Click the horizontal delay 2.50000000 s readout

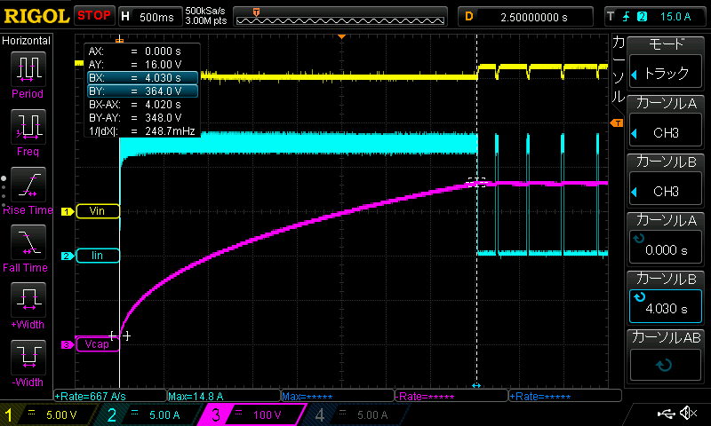[534, 17]
